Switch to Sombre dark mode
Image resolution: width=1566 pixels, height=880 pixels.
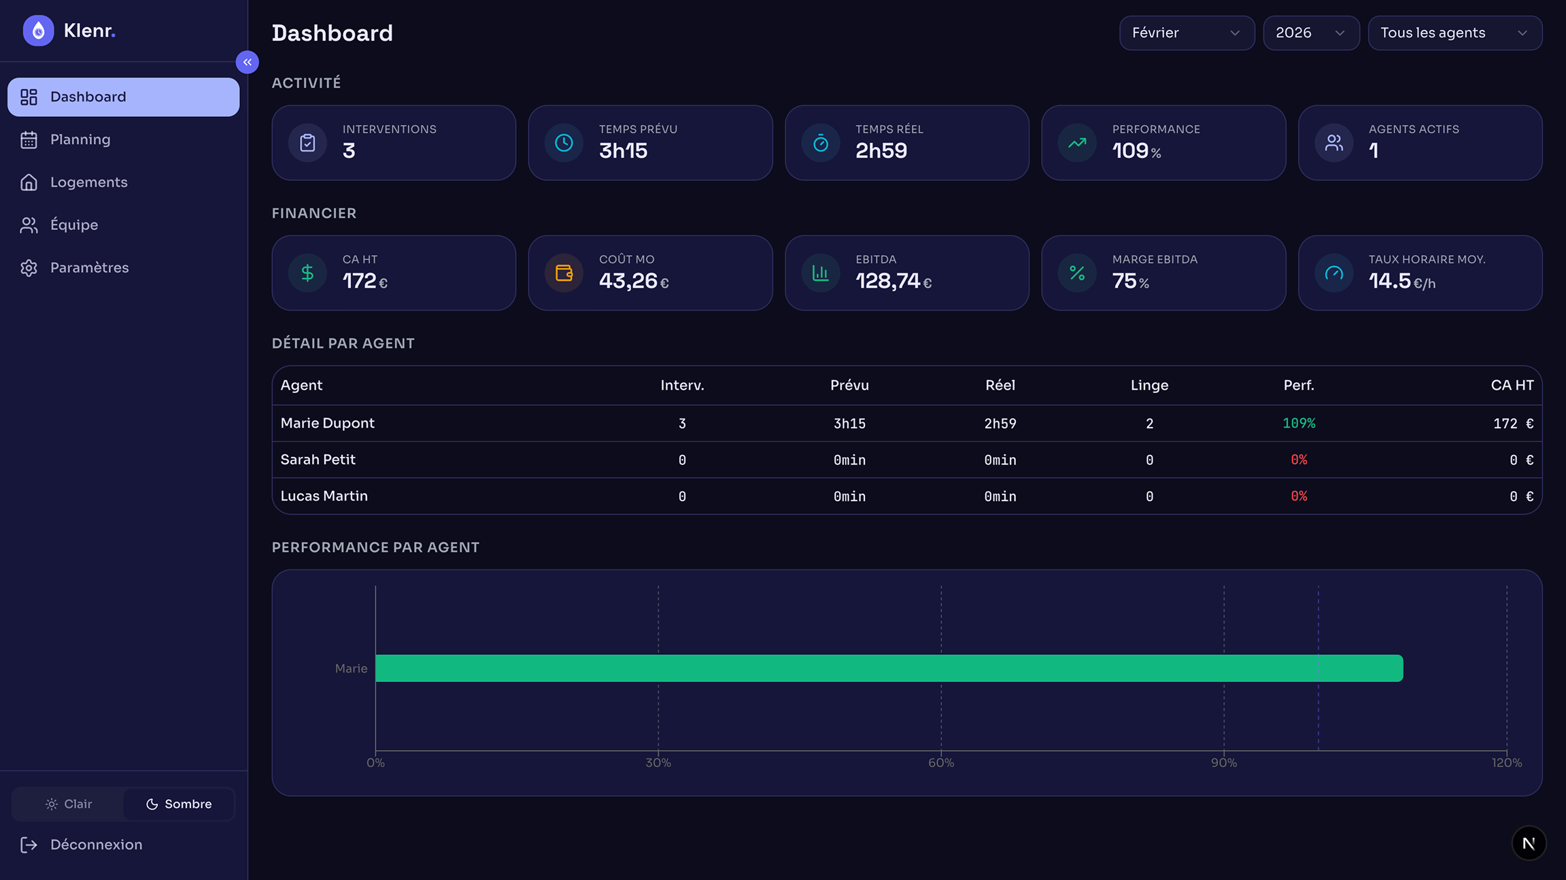pos(179,803)
